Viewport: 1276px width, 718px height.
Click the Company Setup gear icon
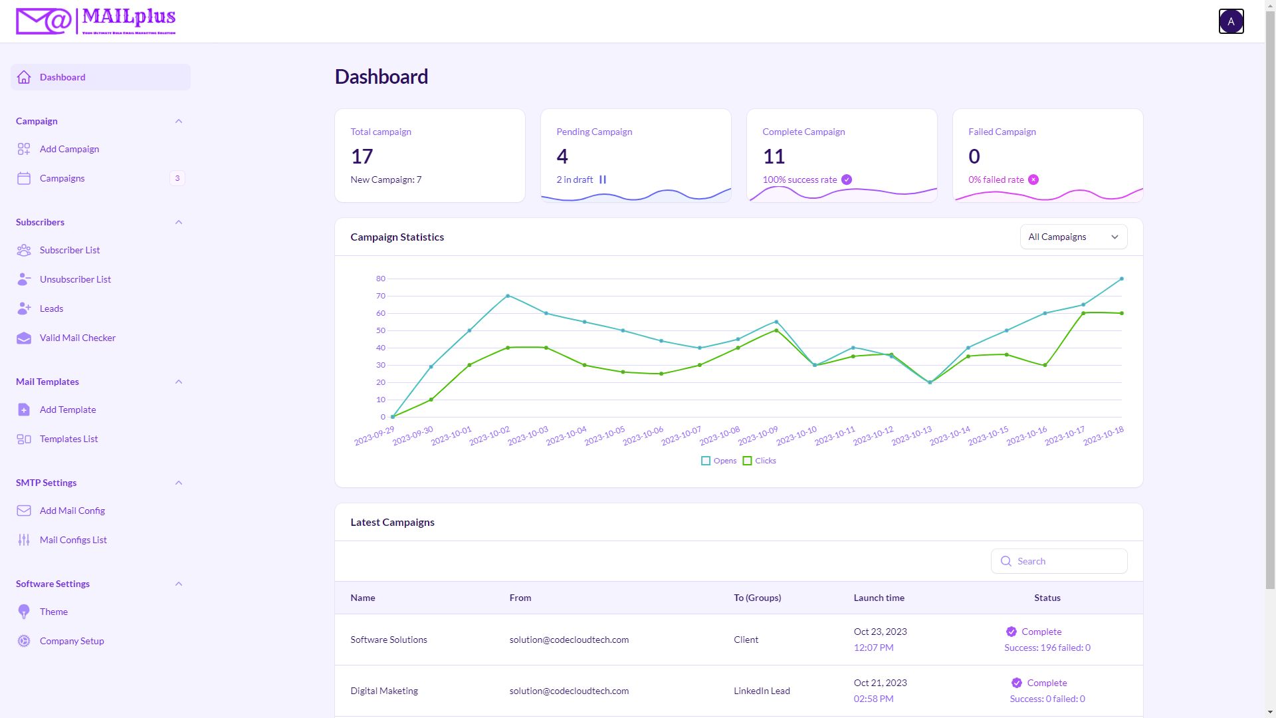(24, 641)
